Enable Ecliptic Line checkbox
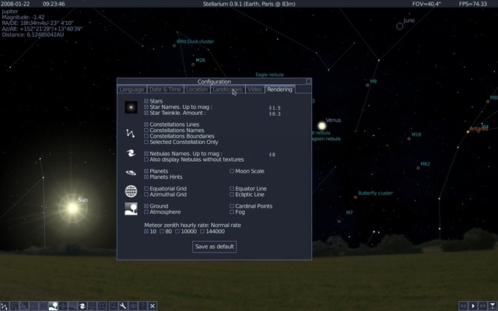The height and width of the screenshot is (311, 498). 232,194
